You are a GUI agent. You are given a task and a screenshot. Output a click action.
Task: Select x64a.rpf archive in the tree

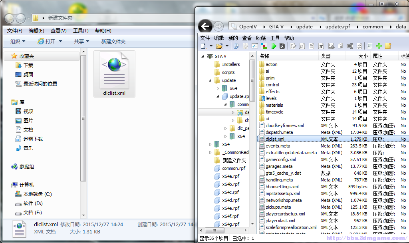click(x=230, y=176)
